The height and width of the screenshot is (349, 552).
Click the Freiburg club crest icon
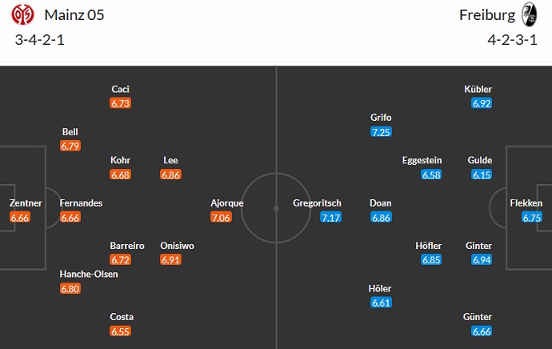529,15
